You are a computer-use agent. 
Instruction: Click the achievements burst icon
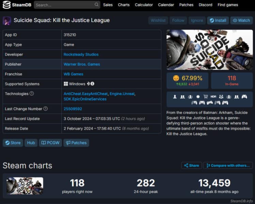198,97
